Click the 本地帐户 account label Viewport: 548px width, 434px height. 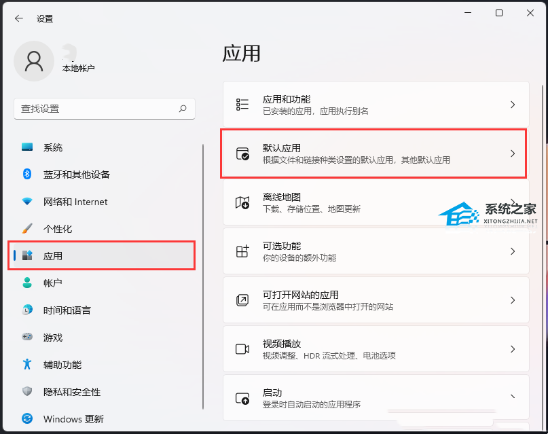[x=78, y=68]
